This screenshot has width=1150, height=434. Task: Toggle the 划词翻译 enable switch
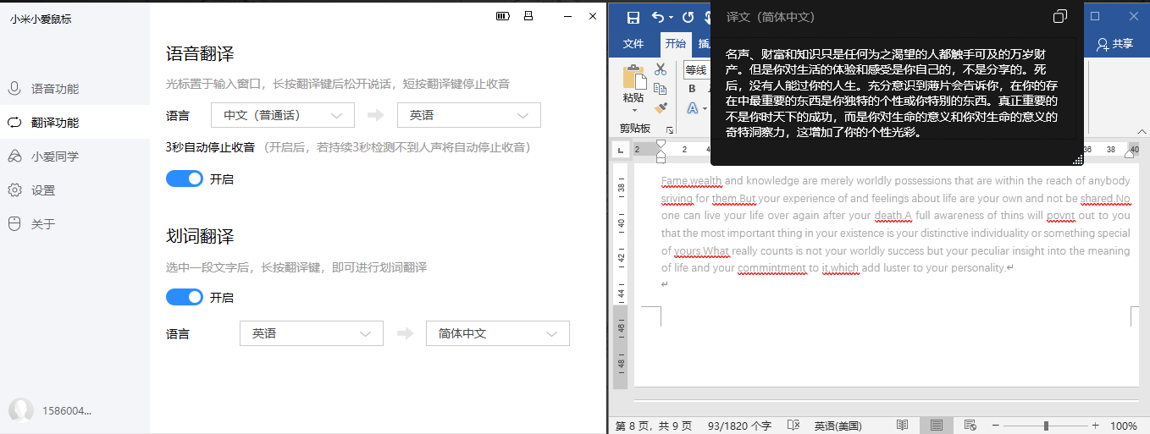(x=185, y=297)
